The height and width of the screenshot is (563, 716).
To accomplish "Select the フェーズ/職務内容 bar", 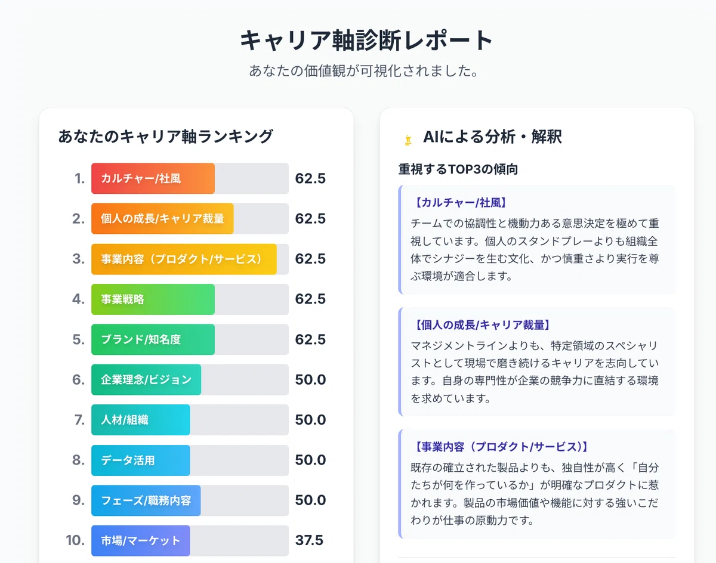I will (190, 500).
